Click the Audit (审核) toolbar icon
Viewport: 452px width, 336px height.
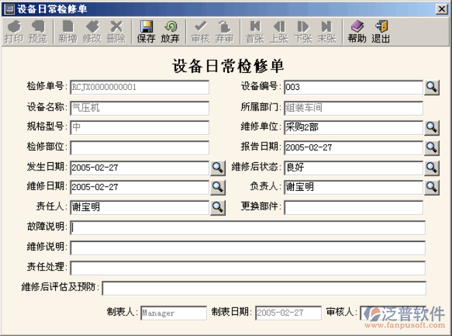pyautogui.click(x=200, y=31)
